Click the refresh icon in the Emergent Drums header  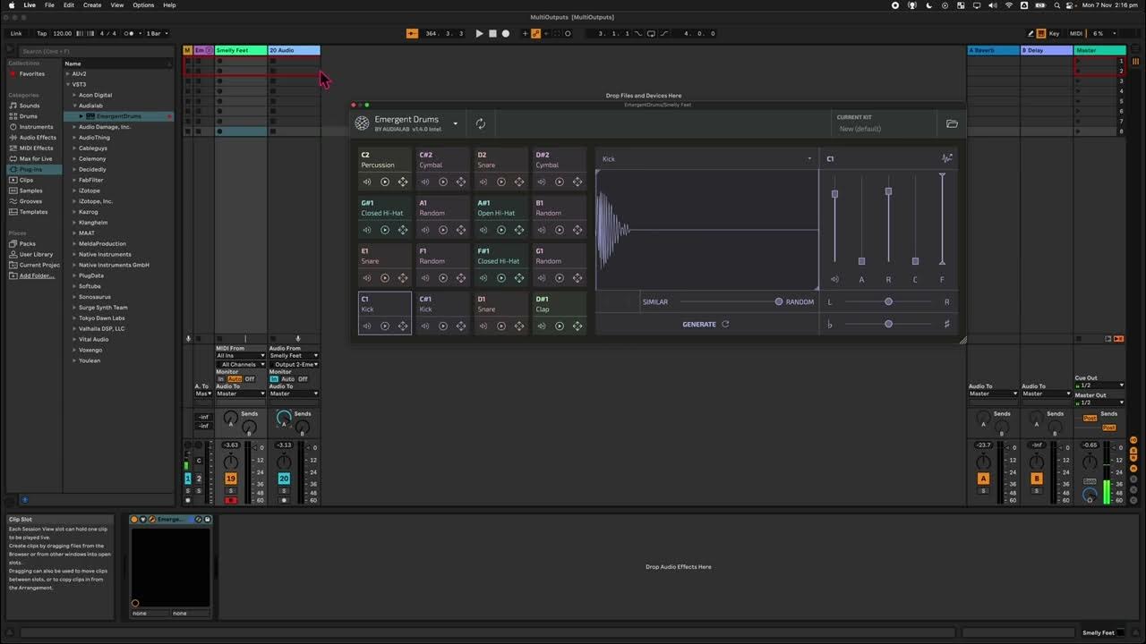(480, 123)
